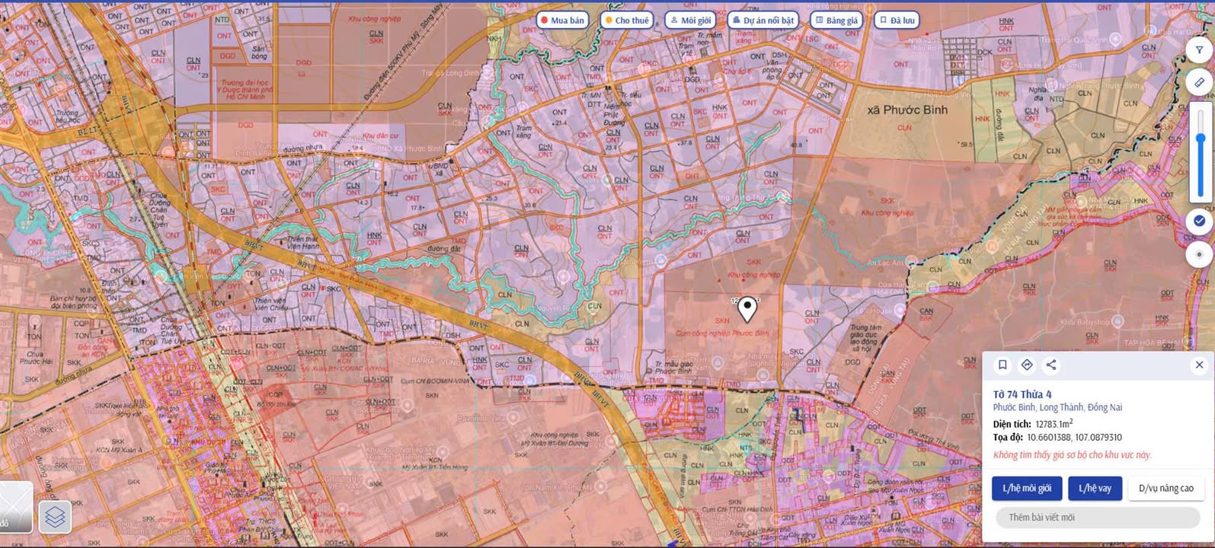
Task: Click the map pin marker
Action: point(747,308)
